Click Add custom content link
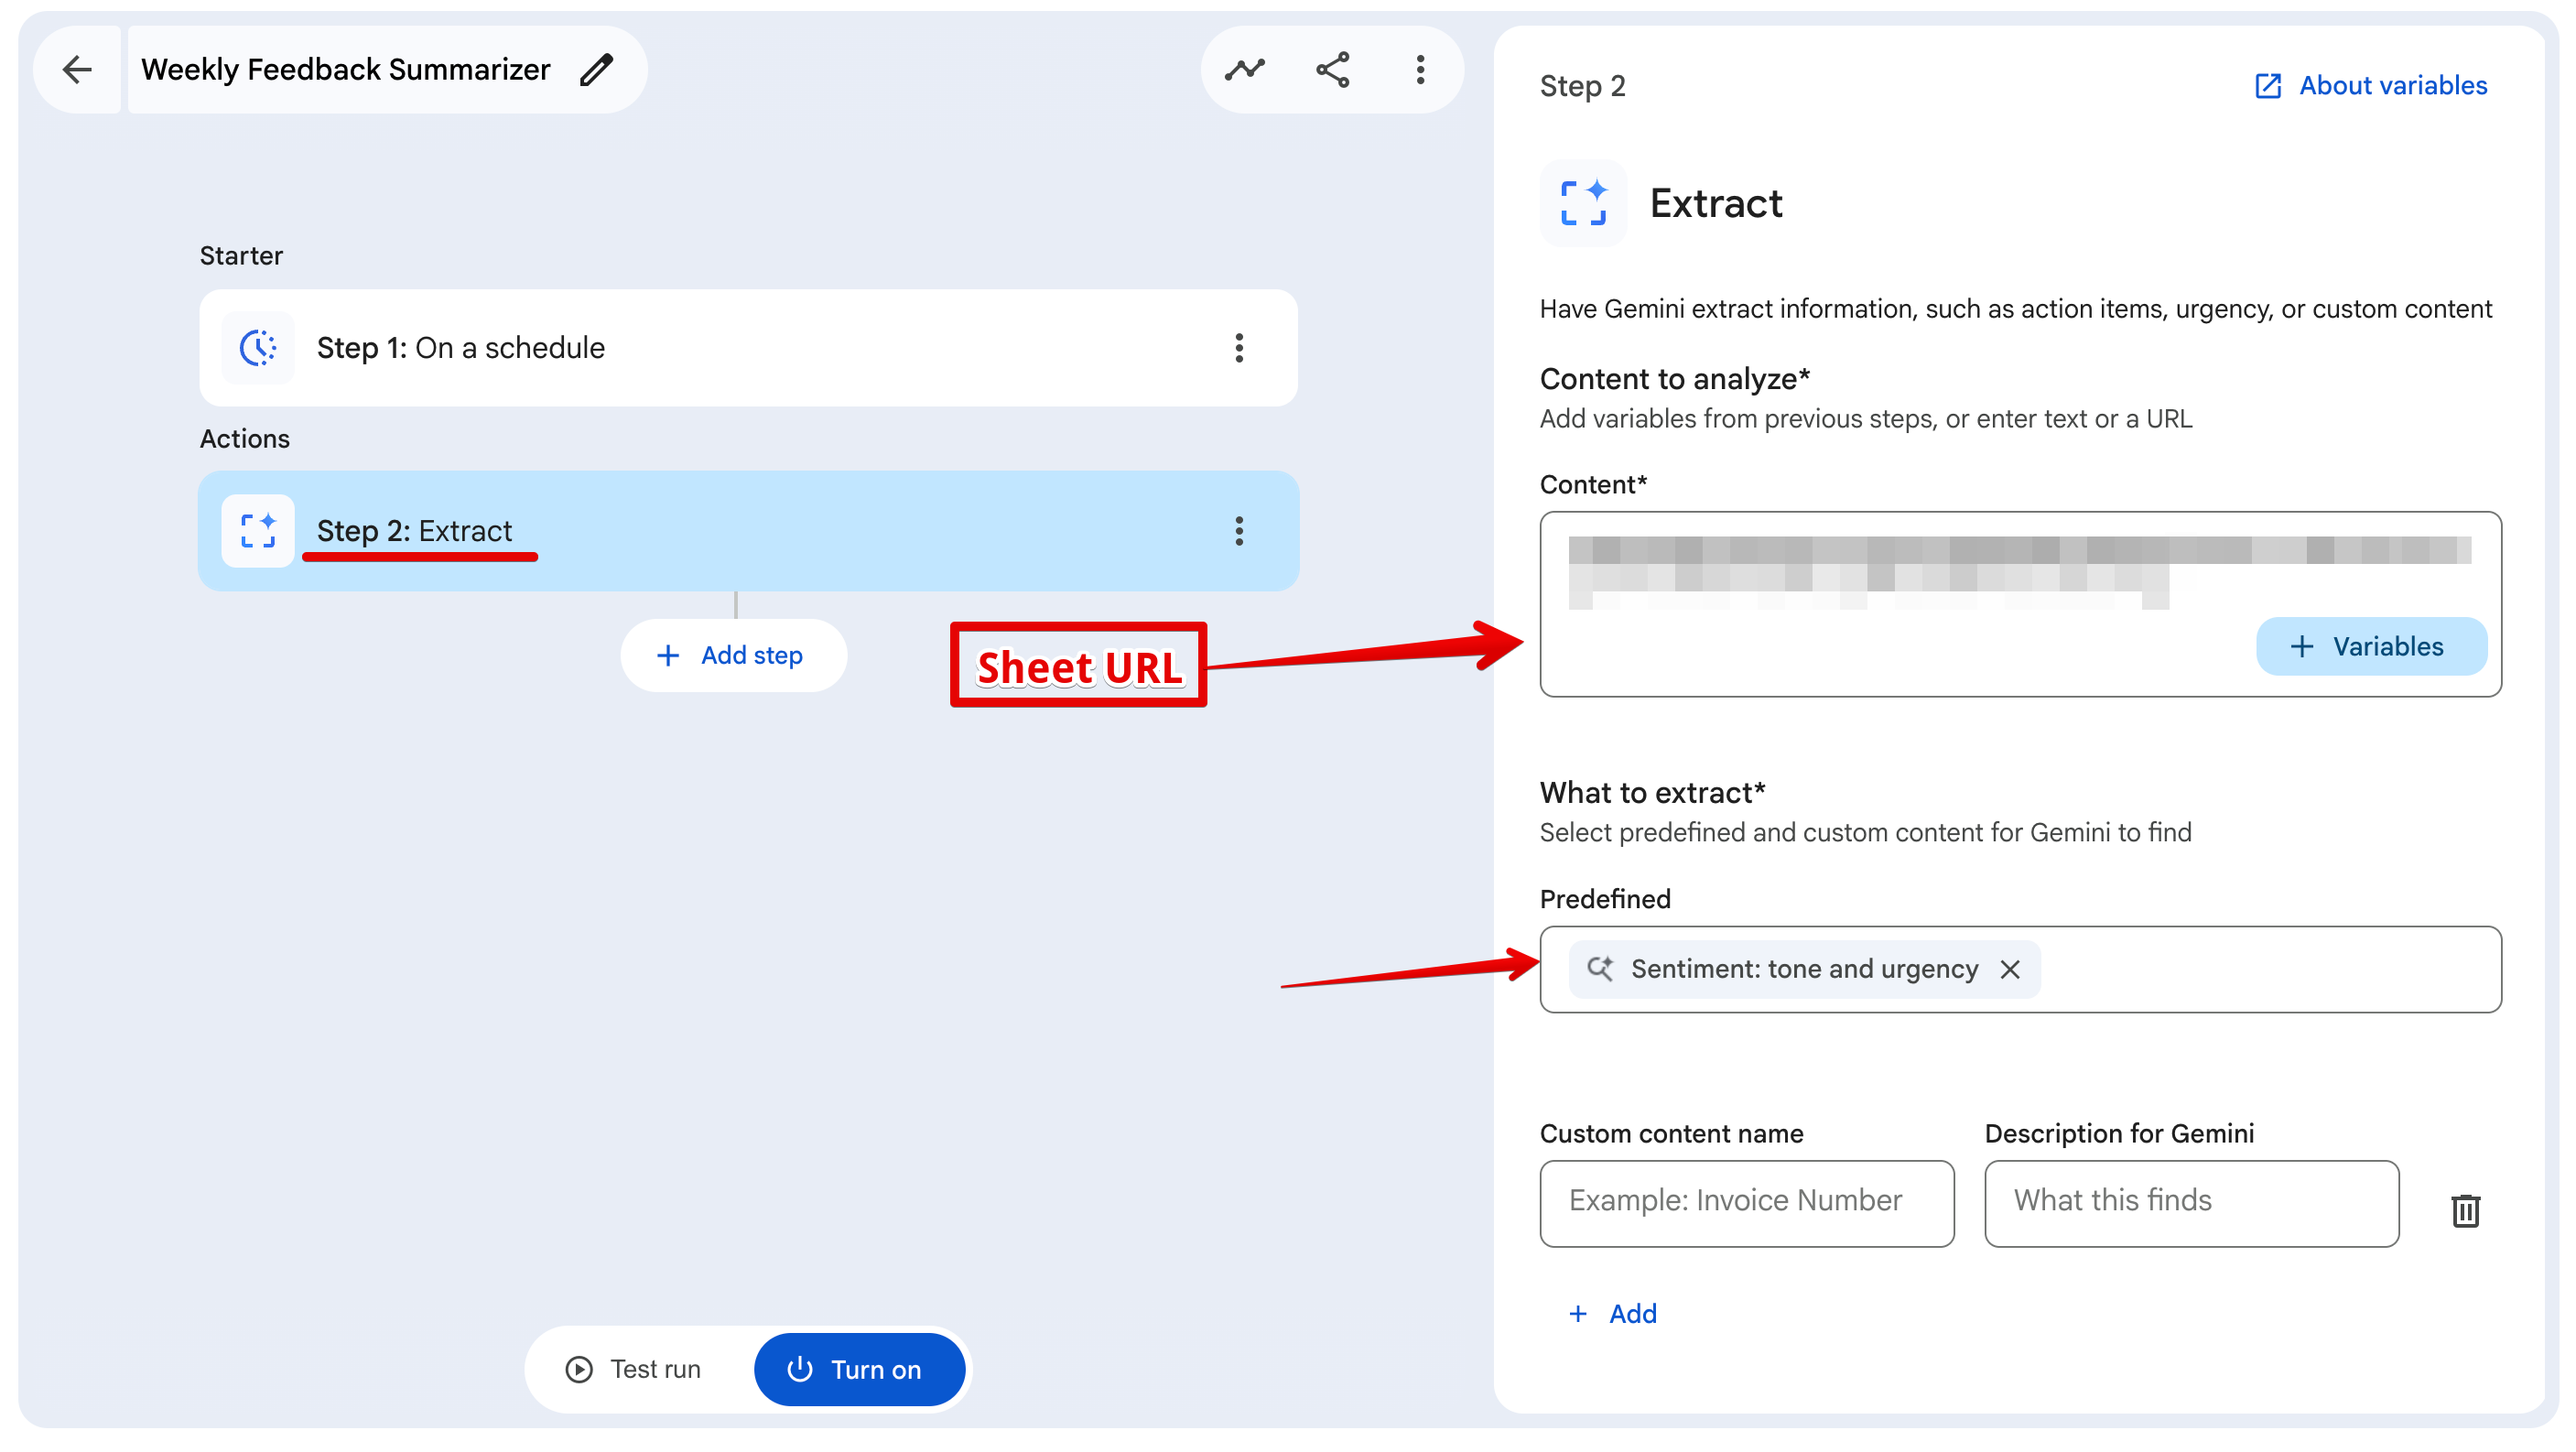Viewport: 2576px width, 1452px height. point(1613,1313)
